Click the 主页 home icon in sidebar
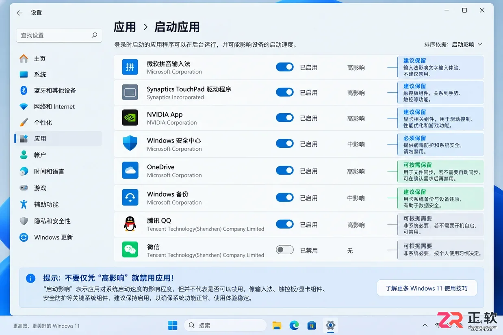This screenshot has width=503, height=335. click(24, 58)
